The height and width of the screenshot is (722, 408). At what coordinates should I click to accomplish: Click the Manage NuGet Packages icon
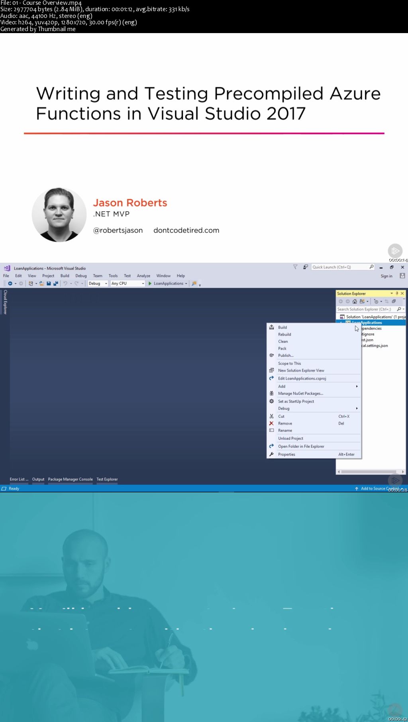click(271, 393)
